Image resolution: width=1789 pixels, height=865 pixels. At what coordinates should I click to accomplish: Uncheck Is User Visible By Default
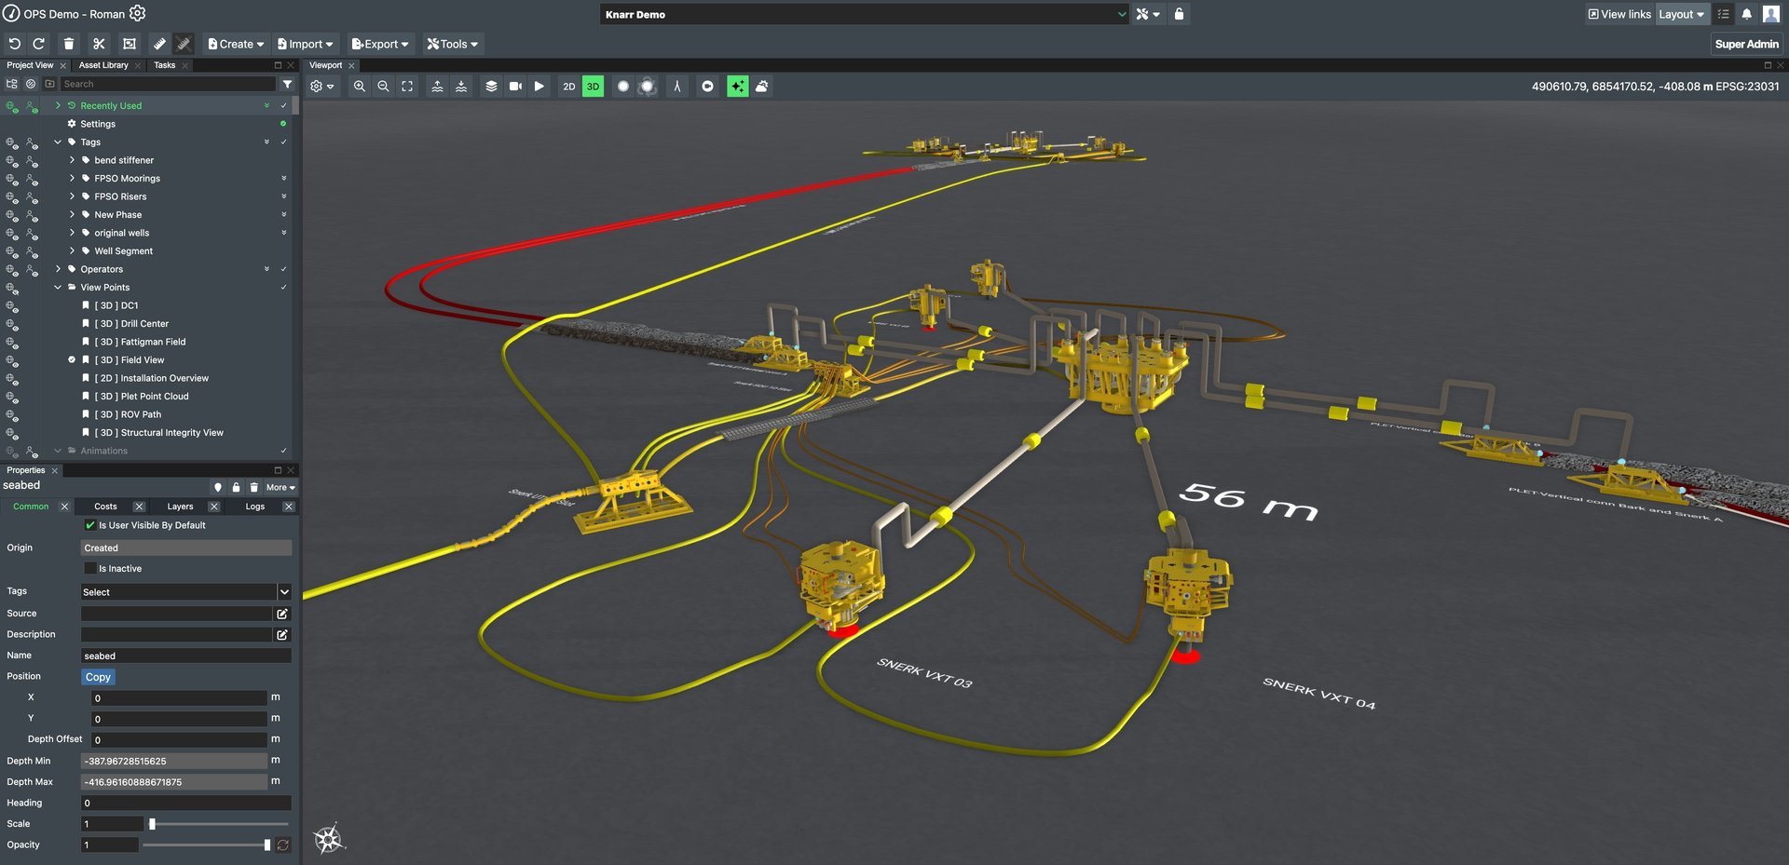[x=90, y=525]
